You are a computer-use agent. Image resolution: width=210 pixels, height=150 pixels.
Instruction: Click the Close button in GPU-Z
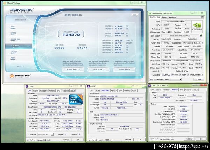198,80
